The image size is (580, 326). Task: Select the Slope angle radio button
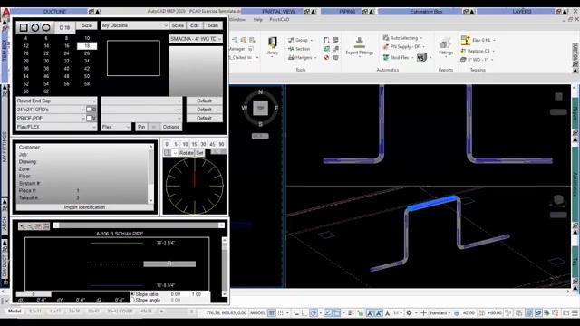pos(132,300)
